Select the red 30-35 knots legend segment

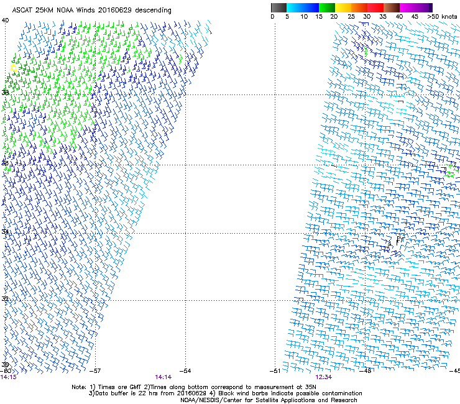pos(375,7)
